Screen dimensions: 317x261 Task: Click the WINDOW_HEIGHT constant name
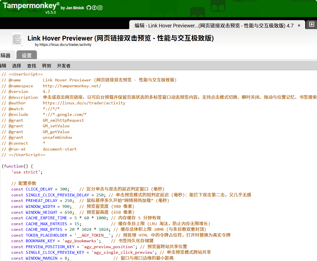coord(41,213)
